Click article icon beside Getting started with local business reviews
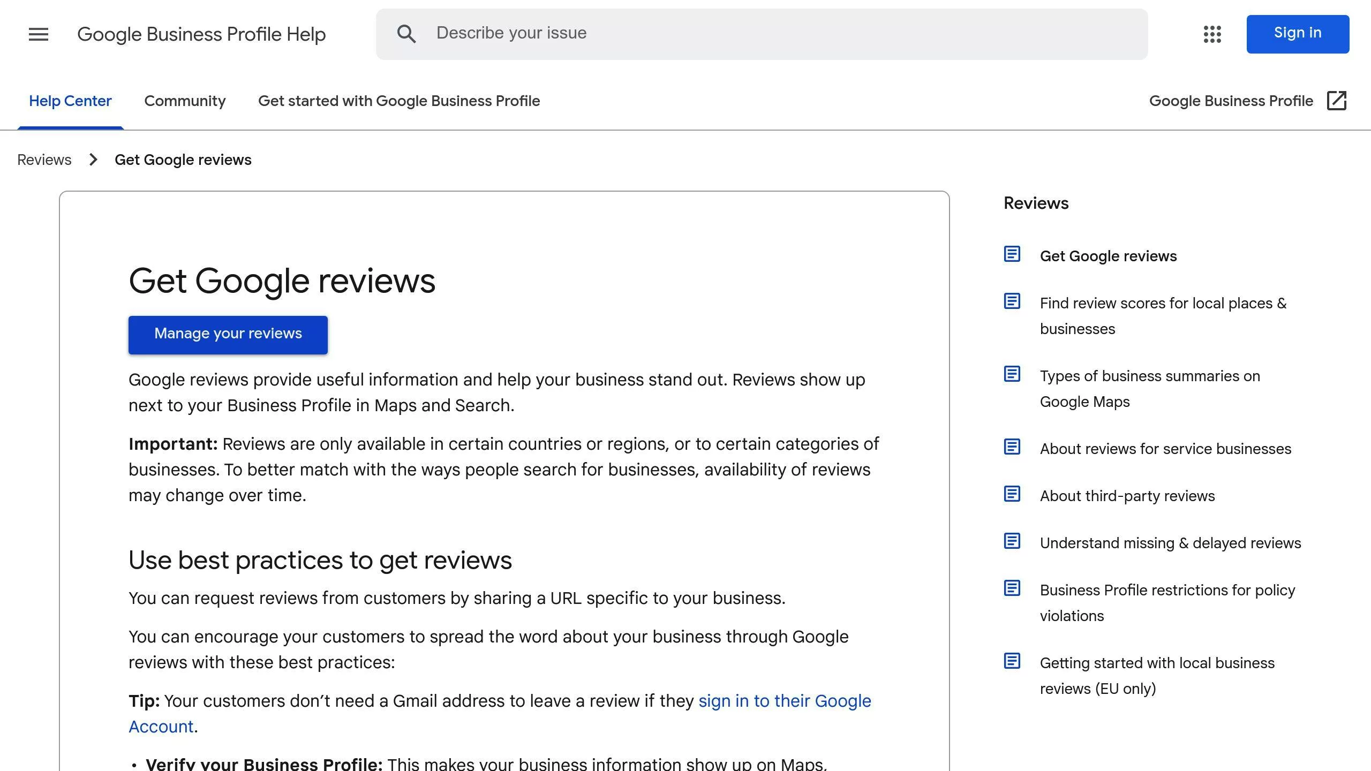This screenshot has width=1371, height=771. pyautogui.click(x=1012, y=661)
